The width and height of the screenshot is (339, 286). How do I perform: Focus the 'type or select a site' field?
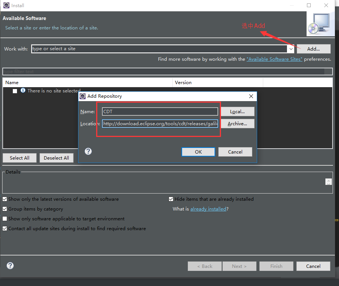pyautogui.click(x=160, y=49)
